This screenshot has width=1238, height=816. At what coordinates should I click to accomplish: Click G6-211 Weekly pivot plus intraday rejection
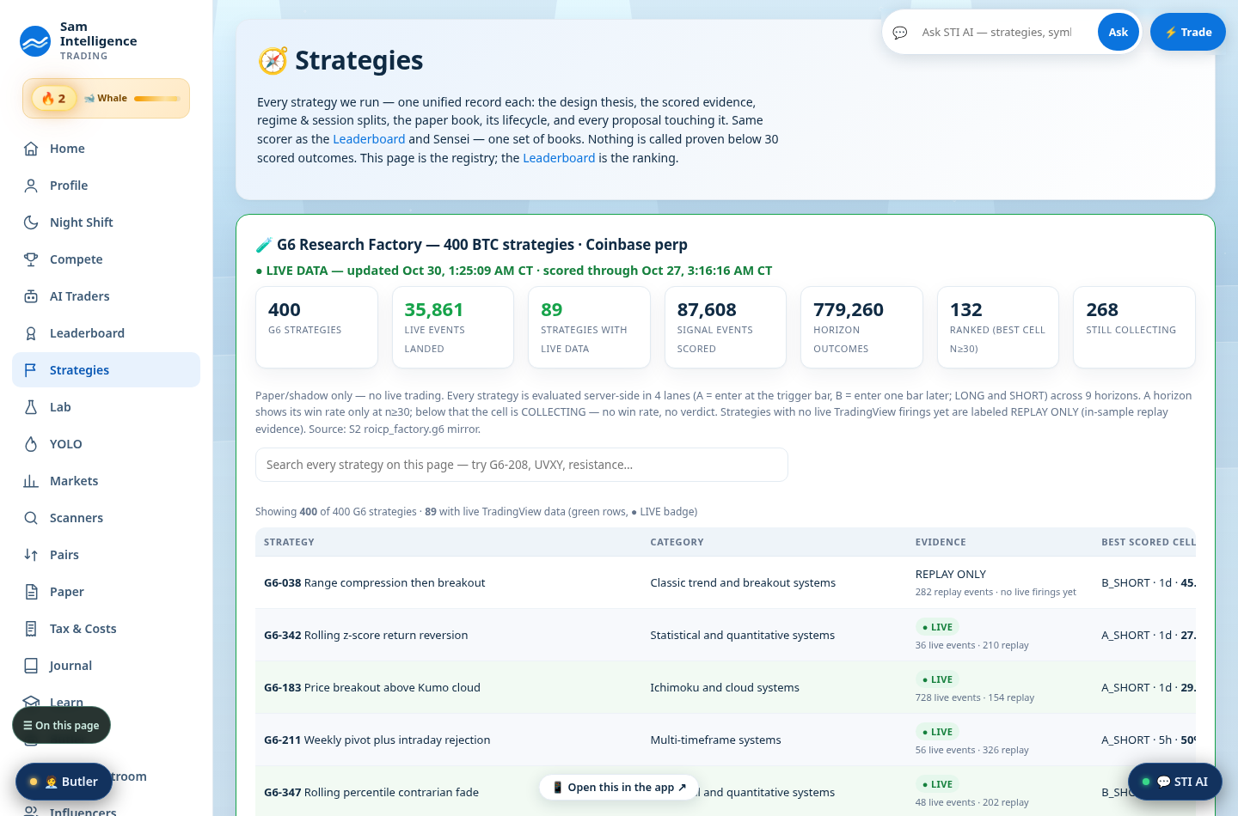tap(377, 740)
